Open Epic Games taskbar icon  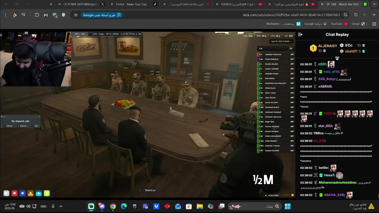(x=135, y=206)
